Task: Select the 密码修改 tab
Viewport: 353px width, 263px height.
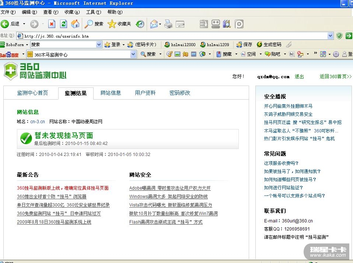Action: tap(180, 93)
